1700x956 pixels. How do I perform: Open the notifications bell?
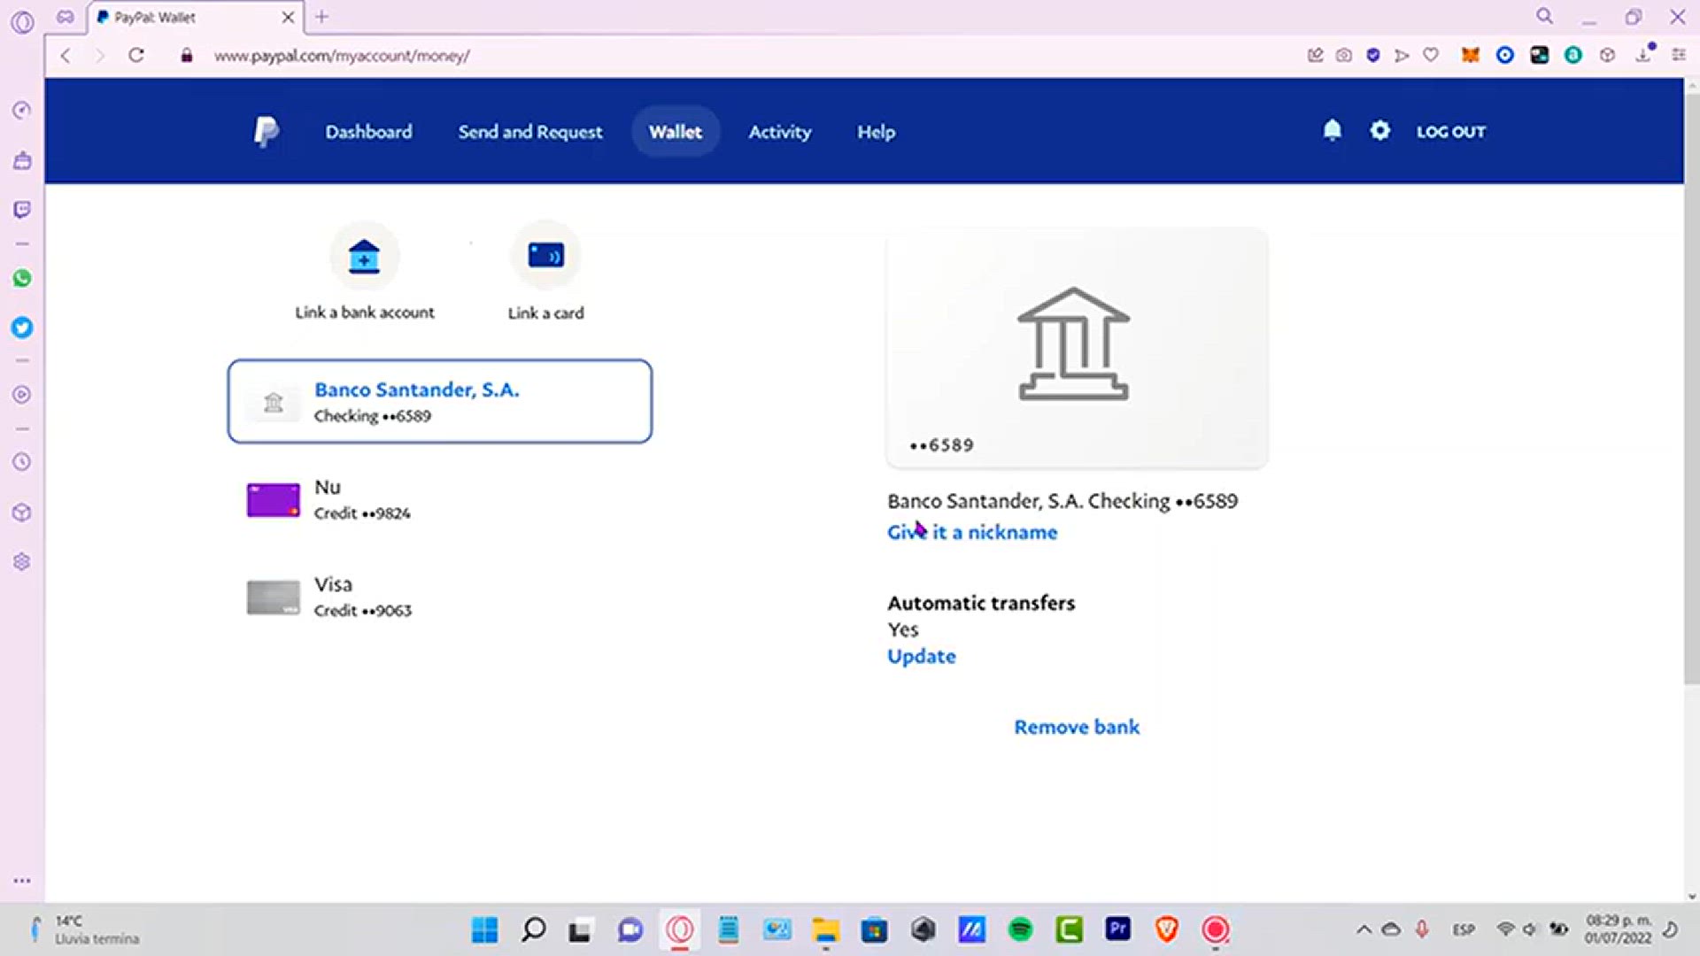coord(1332,131)
